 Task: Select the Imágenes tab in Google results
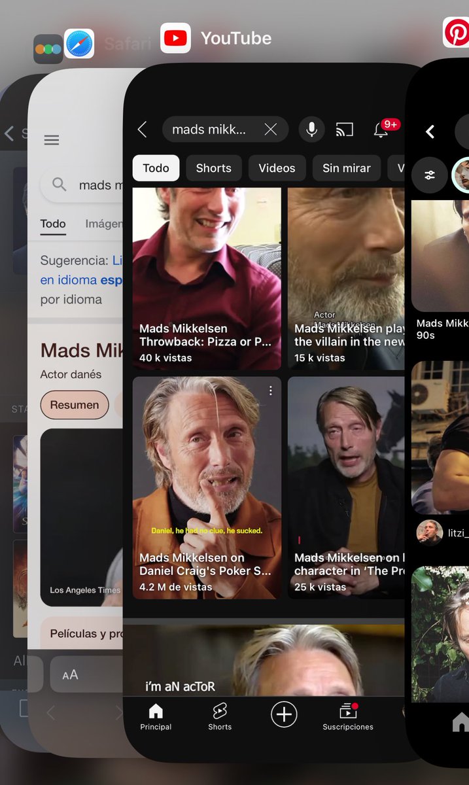point(104,224)
